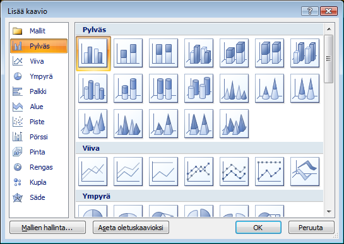Screen dimensions: 344x244
Task: Select 100% stacked line with markers
Action: tap(270, 171)
